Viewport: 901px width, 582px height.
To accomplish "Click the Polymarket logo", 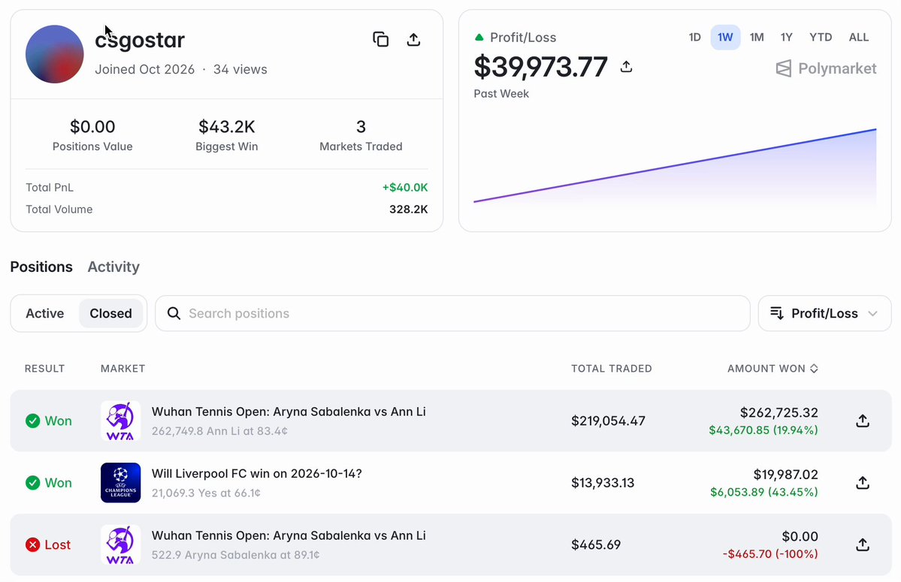I will pyautogui.click(x=826, y=68).
